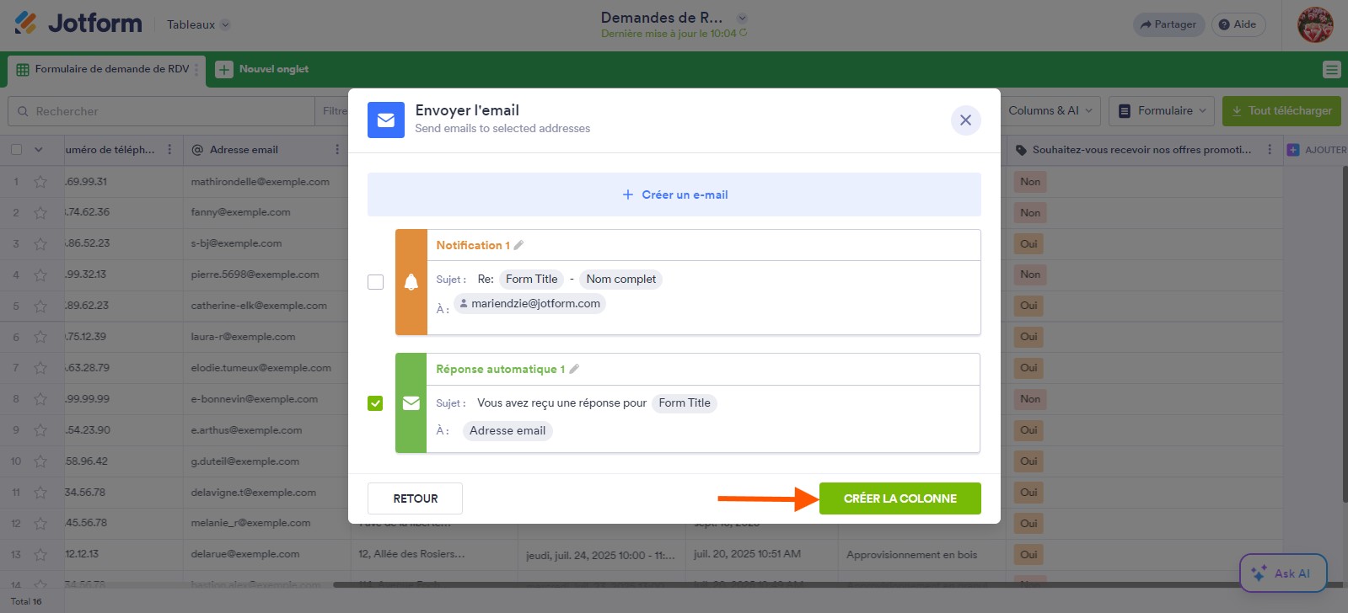Screen dimensions: 1348x613
Task: Click CRÉER LA COLONNE button
Action: (900, 498)
